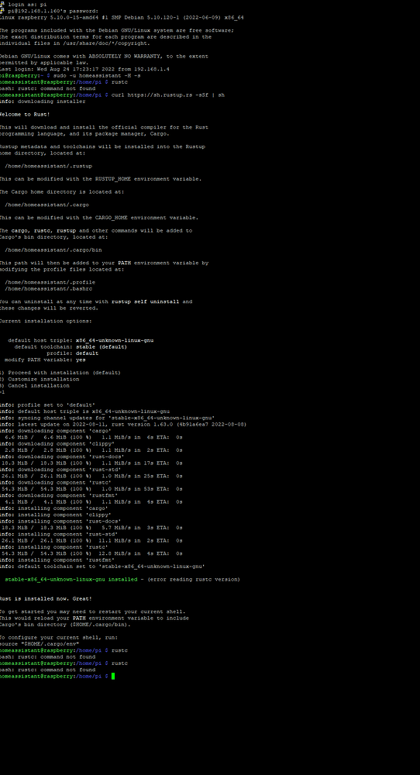Select the 'Welcome to Rust!' heading

click(x=25, y=114)
